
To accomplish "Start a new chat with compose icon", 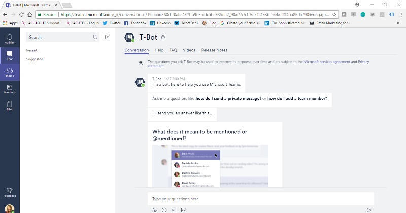I will tap(107, 37).
